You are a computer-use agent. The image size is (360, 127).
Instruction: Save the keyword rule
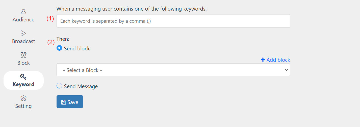point(70,102)
